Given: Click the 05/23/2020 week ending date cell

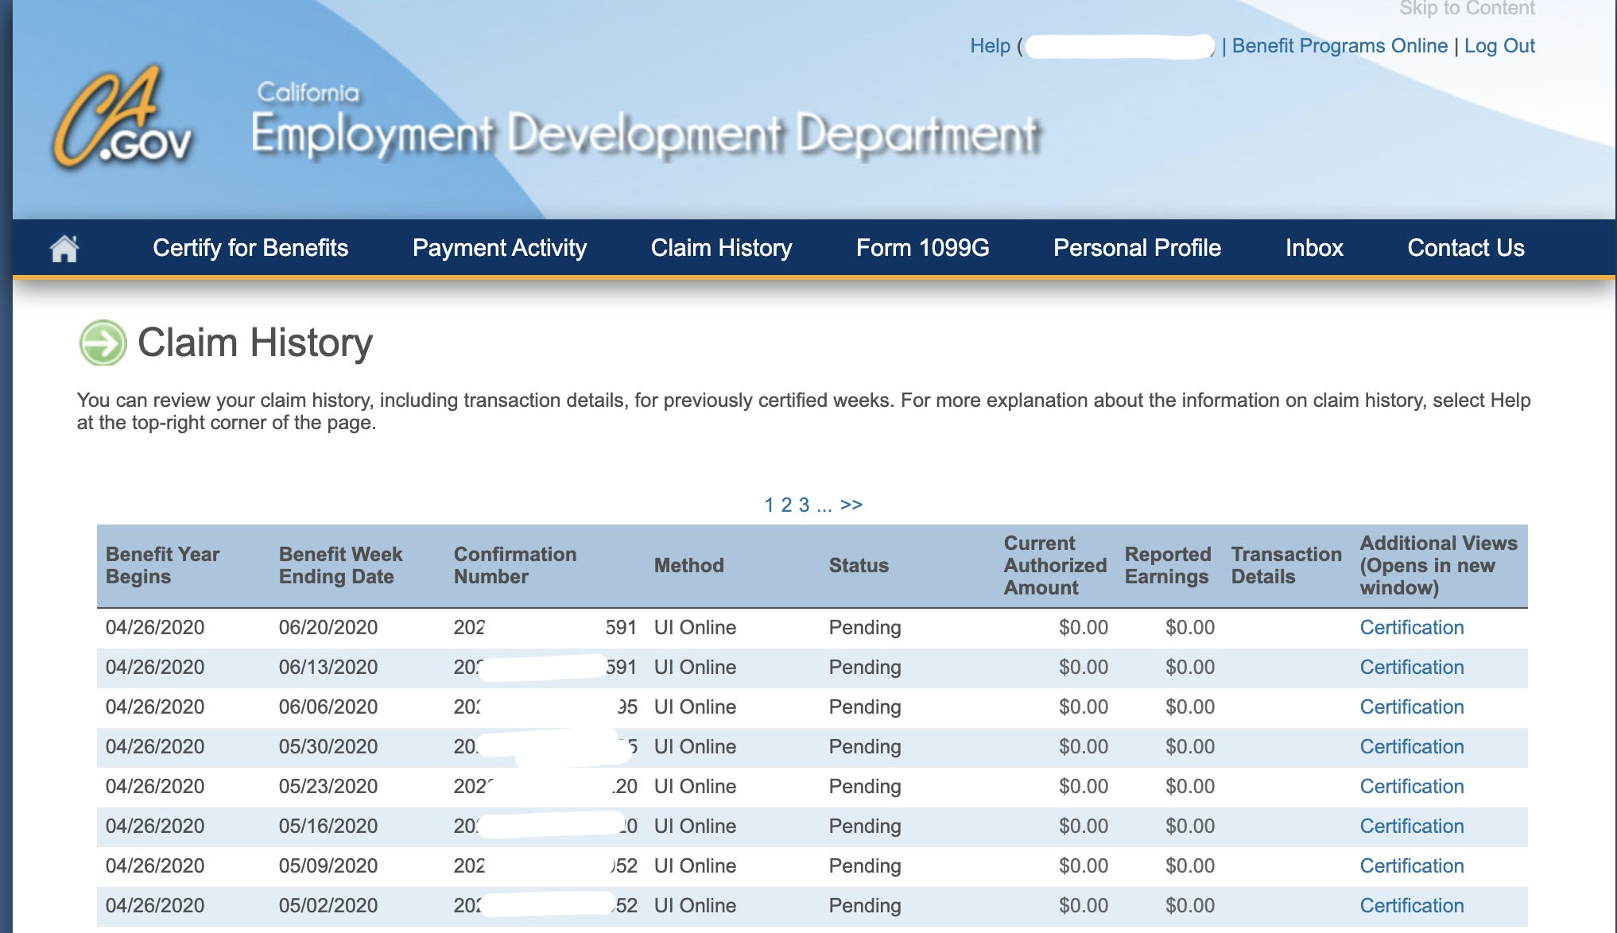Looking at the screenshot, I should (x=328, y=787).
